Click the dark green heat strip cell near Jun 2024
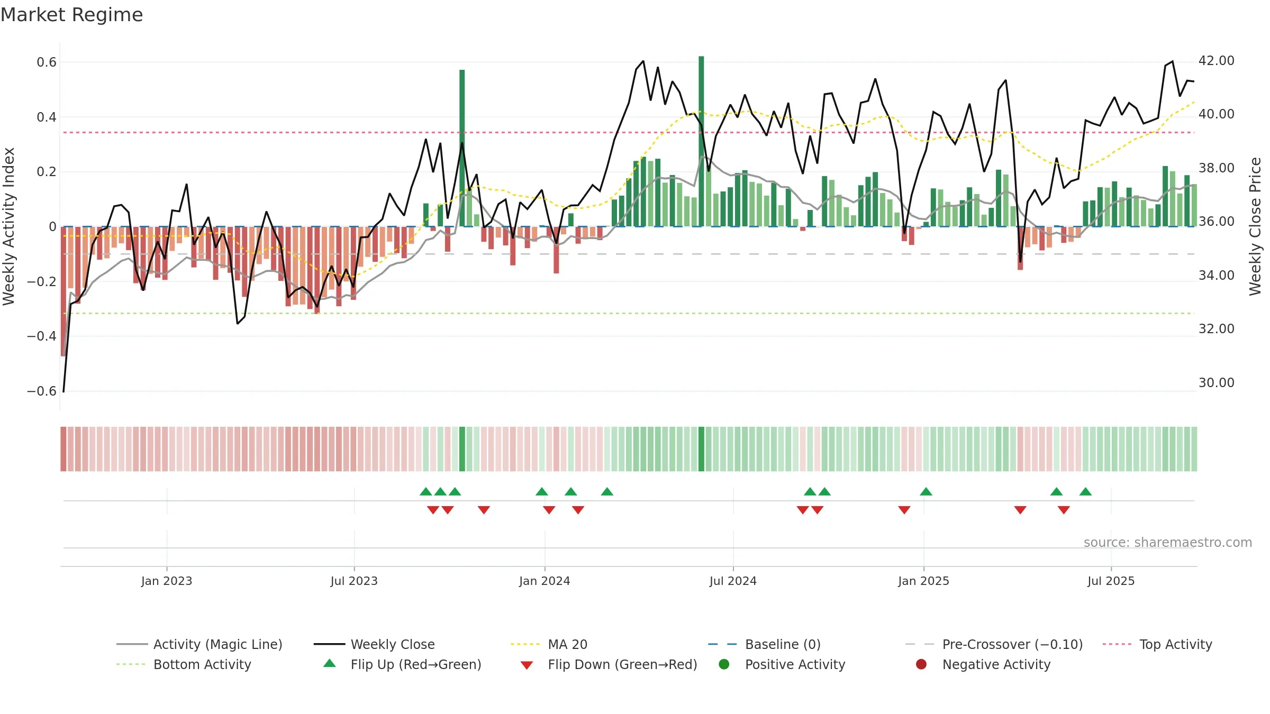1270x714 pixels. pos(701,449)
